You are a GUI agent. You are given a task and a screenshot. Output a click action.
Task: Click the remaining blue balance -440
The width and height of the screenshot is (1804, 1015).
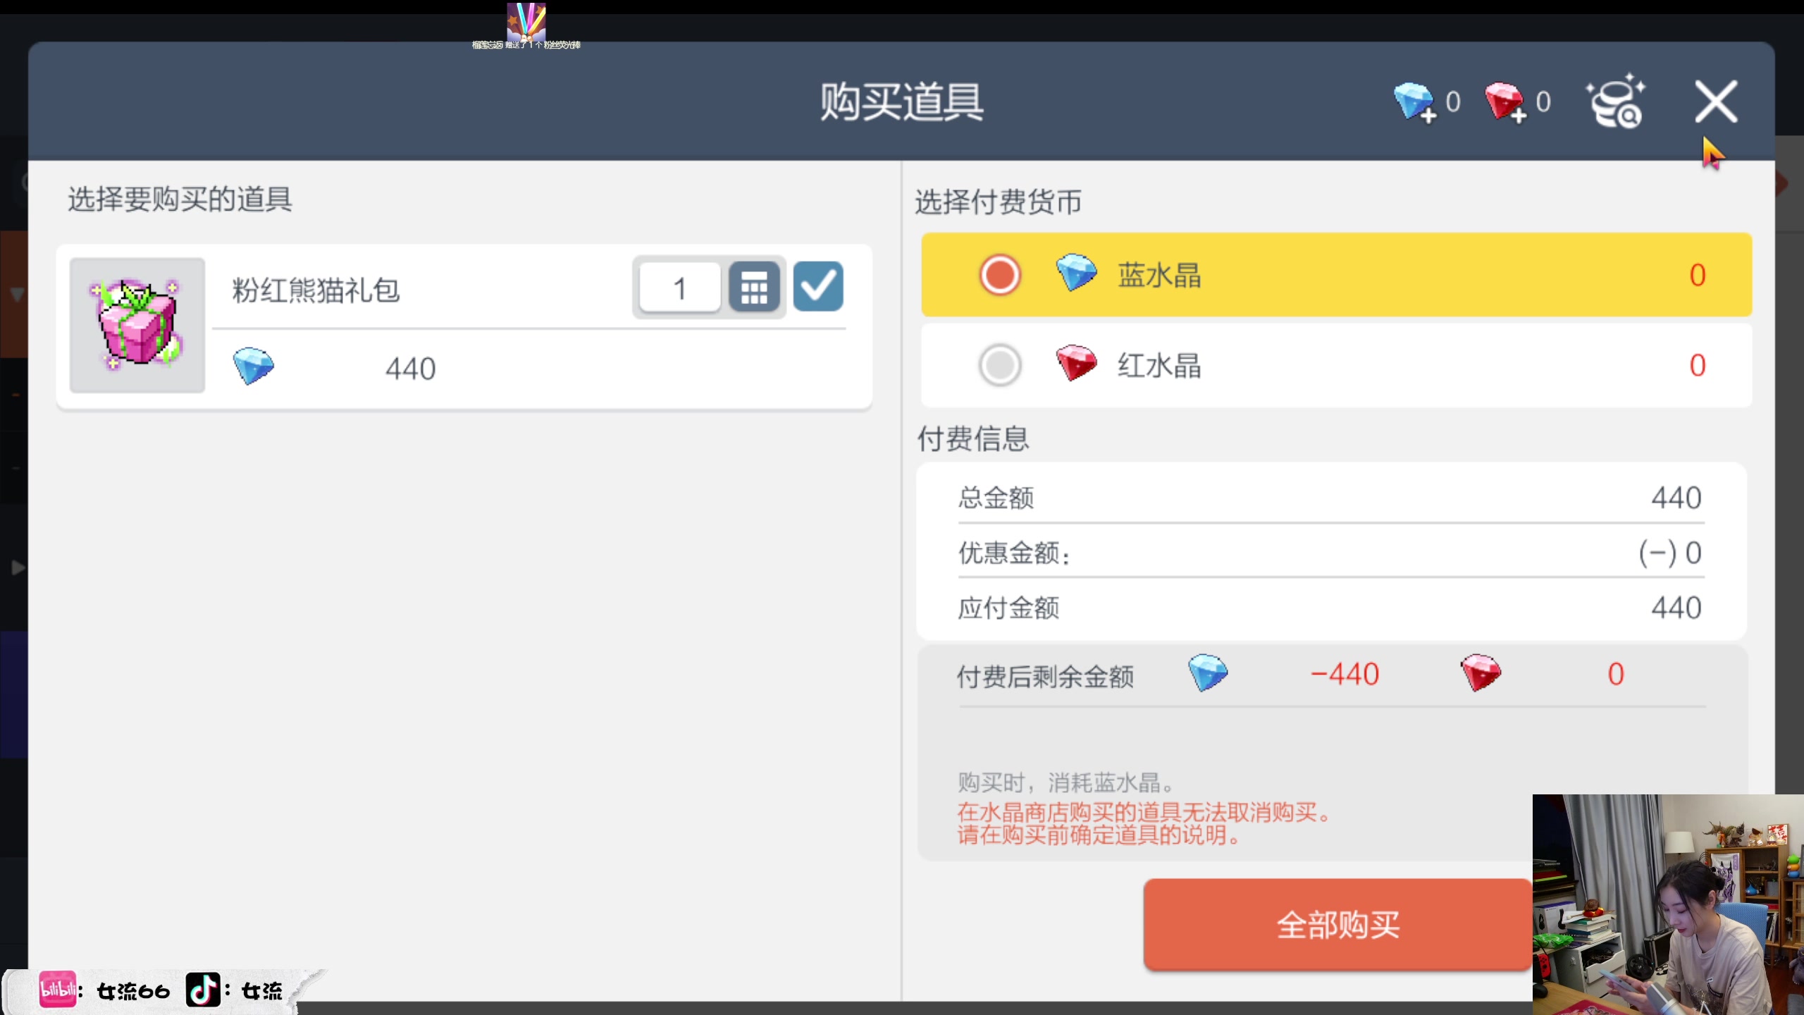click(1344, 675)
